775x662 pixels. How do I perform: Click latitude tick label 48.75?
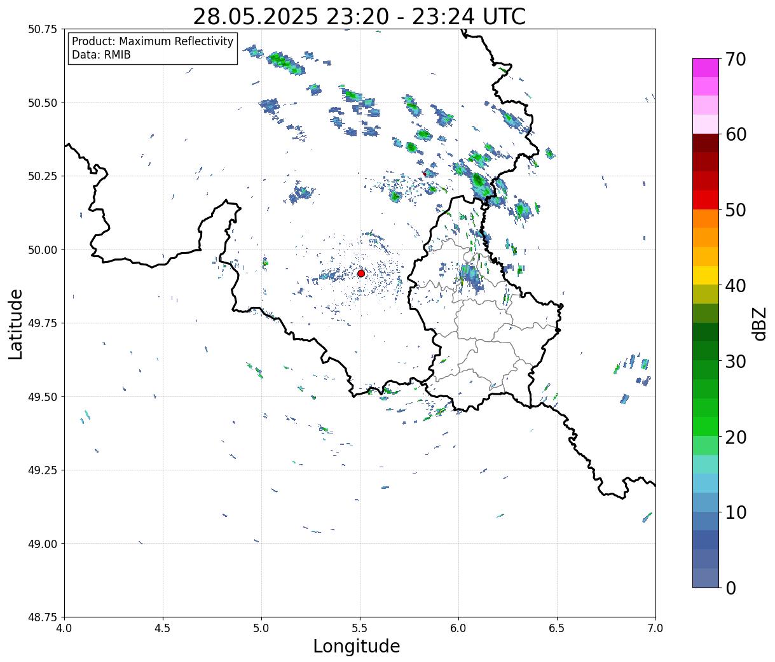click(x=43, y=617)
